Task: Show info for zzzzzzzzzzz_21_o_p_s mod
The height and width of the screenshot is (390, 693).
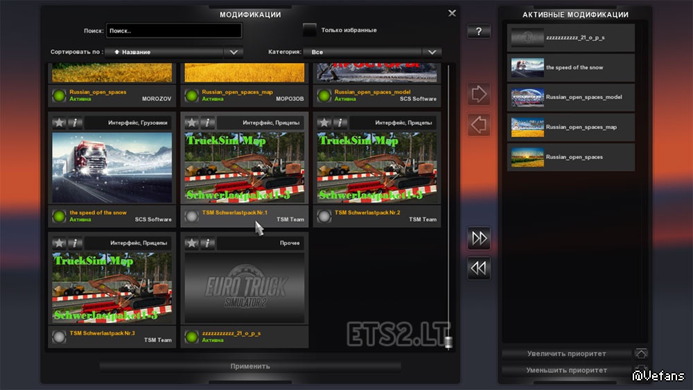Action: (x=208, y=243)
